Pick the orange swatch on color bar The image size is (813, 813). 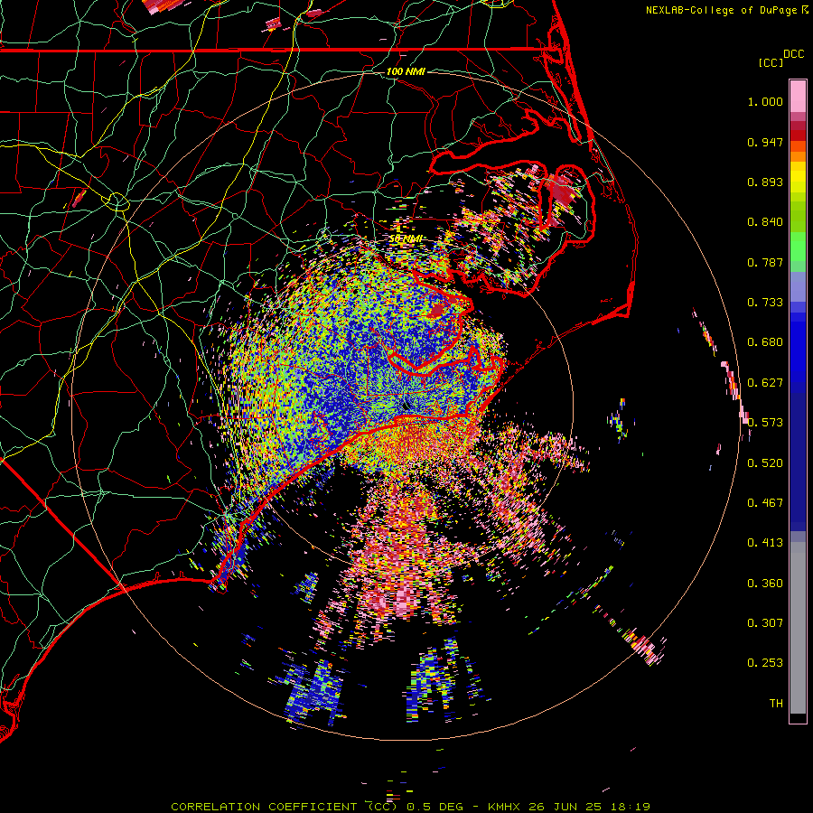tap(798, 156)
